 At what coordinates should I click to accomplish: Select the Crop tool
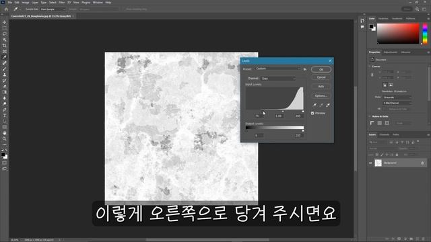coord(5,46)
